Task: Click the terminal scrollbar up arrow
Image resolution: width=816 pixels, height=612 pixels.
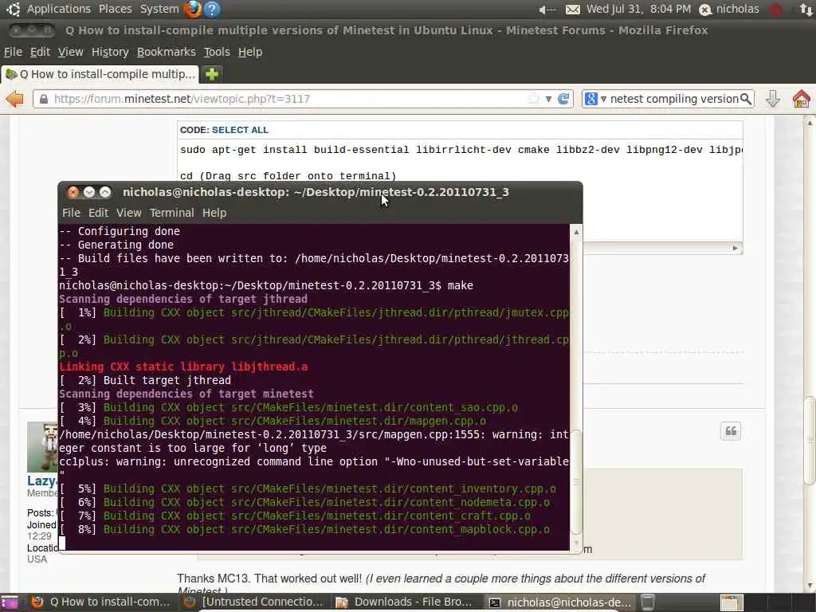Action: point(576,232)
